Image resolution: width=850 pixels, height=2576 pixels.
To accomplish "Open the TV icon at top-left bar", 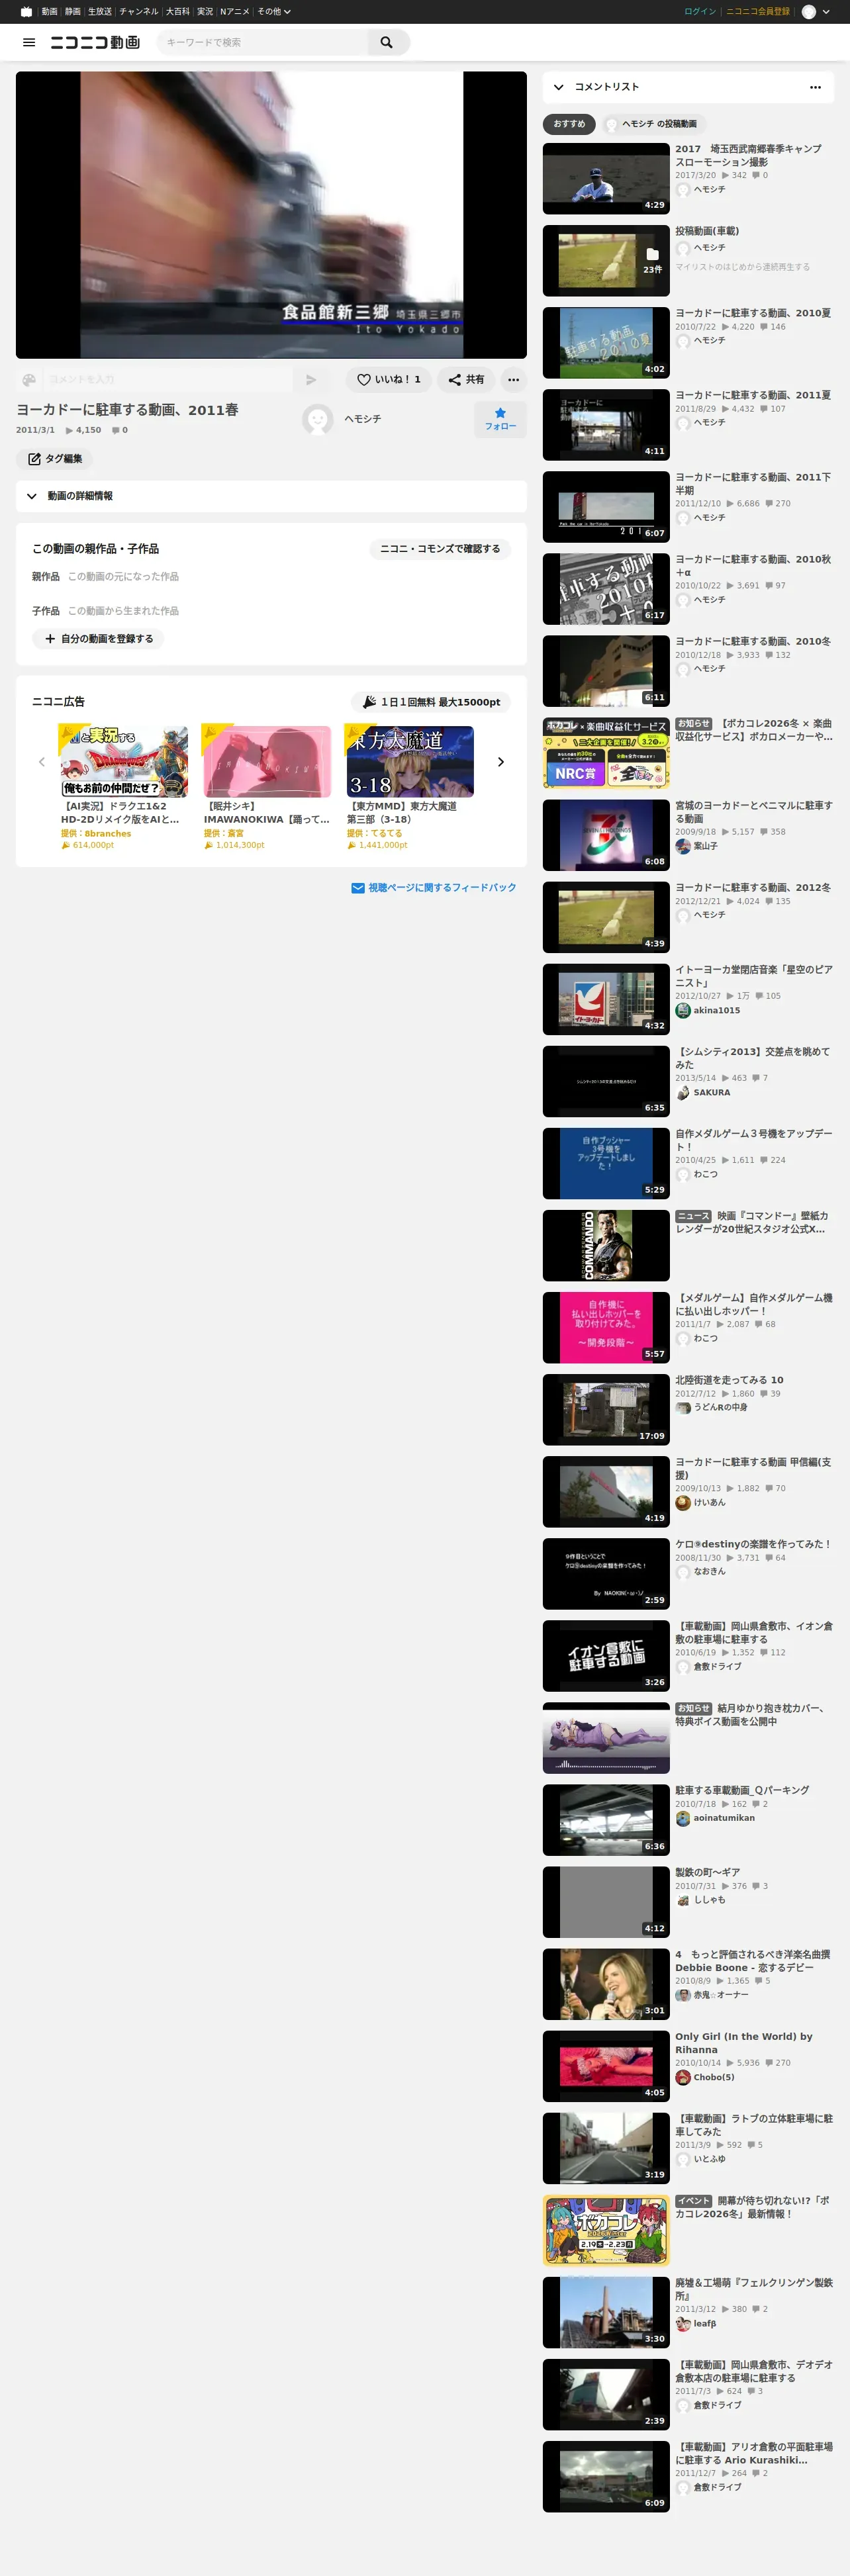I will pos(26,12).
